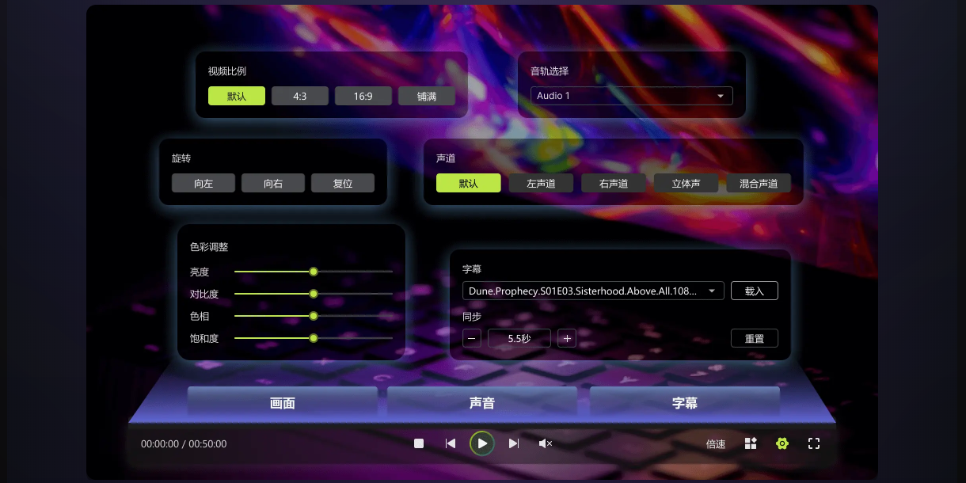This screenshot has height=483, width=966.
Task: Reset subtitle sync with 重置 button
Action: [x=754, y=338]
